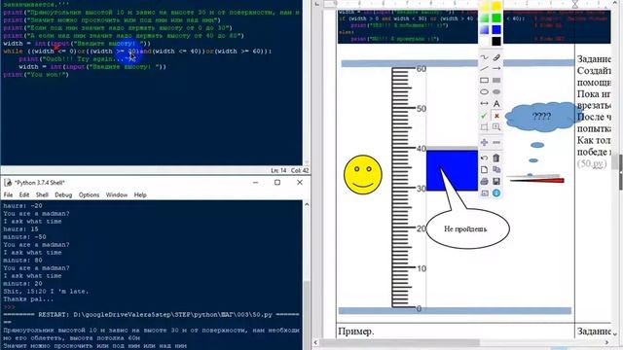Open the Help menu in Python Shell
623x350 pixels.
(140, 194)
